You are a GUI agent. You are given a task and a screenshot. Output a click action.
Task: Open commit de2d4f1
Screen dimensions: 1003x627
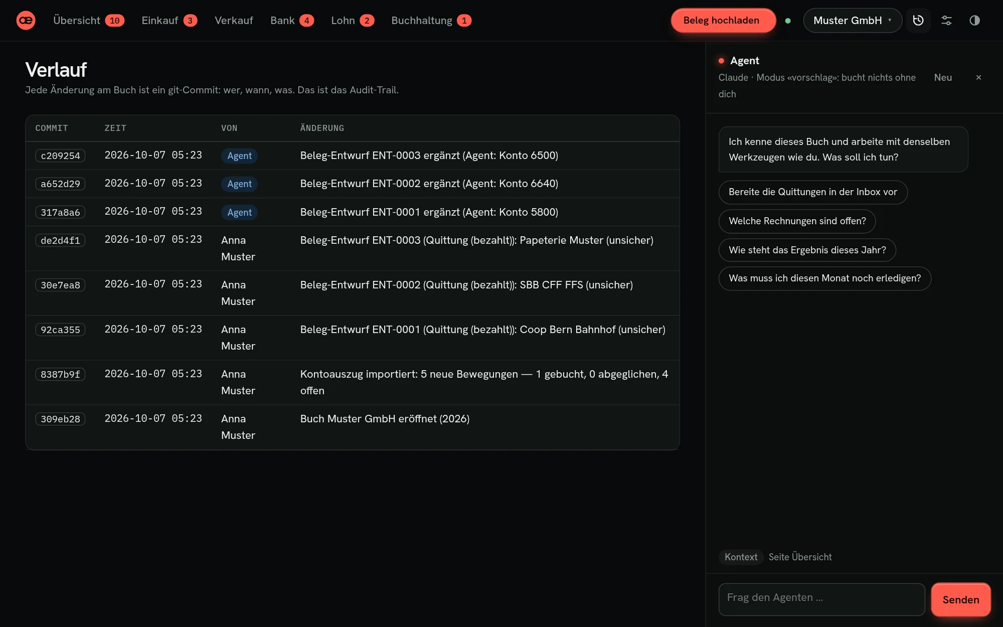[x=60, y=240]
